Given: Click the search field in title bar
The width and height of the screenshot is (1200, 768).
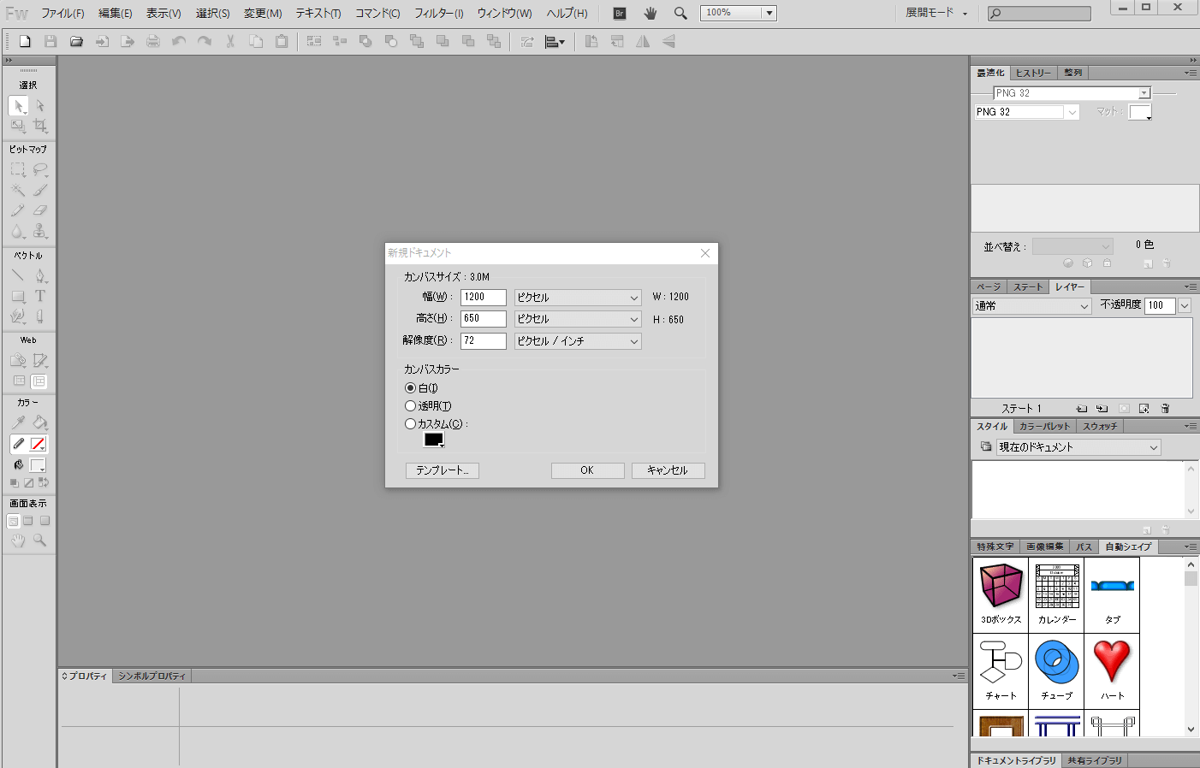Looking at the screenshot, I should pyautogui.click(x=1039, y=14).
